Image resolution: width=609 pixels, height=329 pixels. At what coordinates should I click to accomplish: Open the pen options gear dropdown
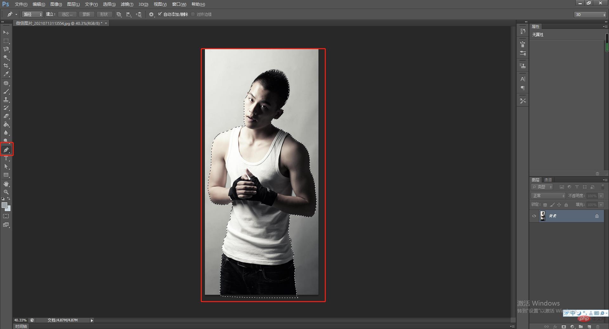[151, 14]
